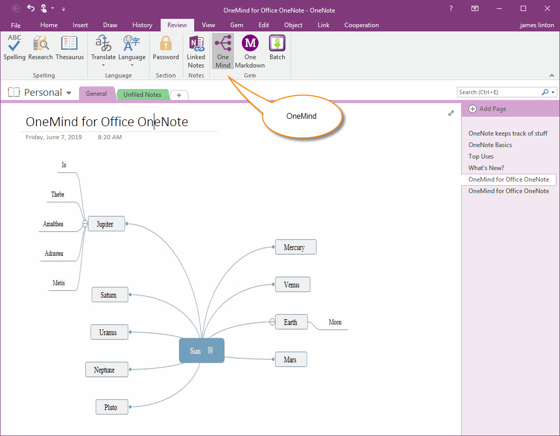Screen dimensions: 560x436
Task: Open the Research tool
Action: pos(40,48)
